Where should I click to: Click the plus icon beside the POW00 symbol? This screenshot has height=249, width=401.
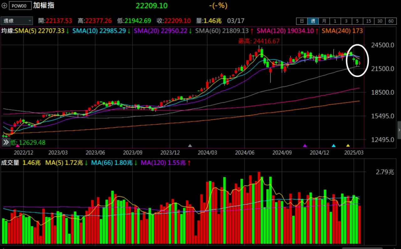pos(4,6)
